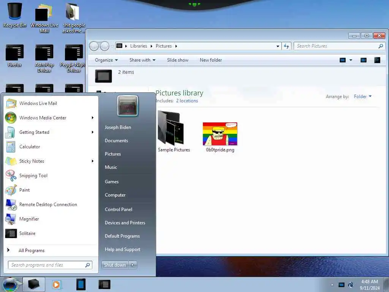This screenshot has width=389, height=292.
Task: Open Windows Live Mail in Start menu
Action: click(x=51, y=103)
